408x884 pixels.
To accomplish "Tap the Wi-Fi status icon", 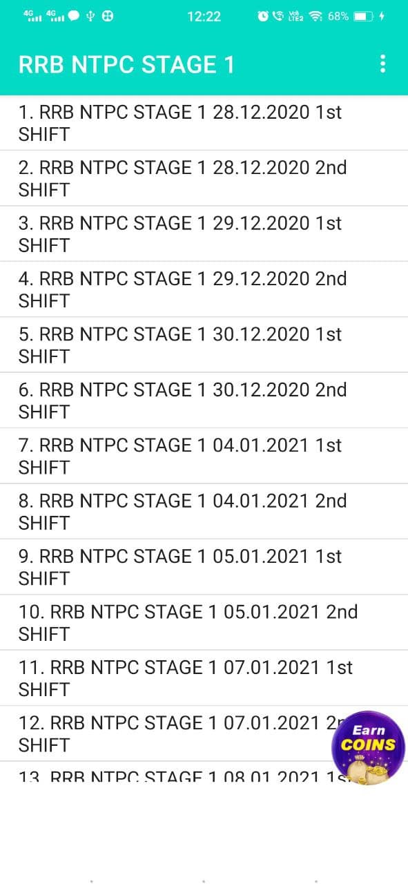I will pyautogui.click(x=316, y=16).
